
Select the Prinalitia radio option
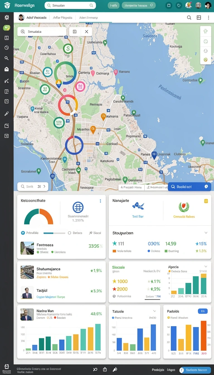pos(23,233)
